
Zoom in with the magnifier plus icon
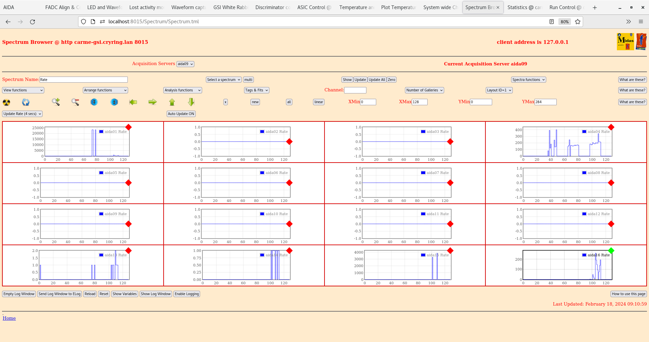pyautogui.click(x=56, y=102)
